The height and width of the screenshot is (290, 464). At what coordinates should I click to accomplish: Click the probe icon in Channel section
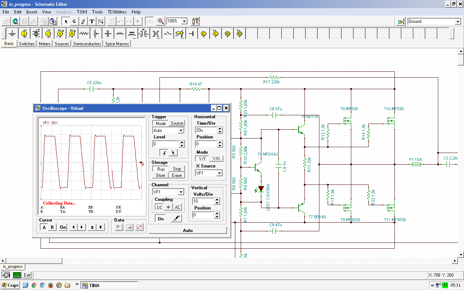click(176, 218)
